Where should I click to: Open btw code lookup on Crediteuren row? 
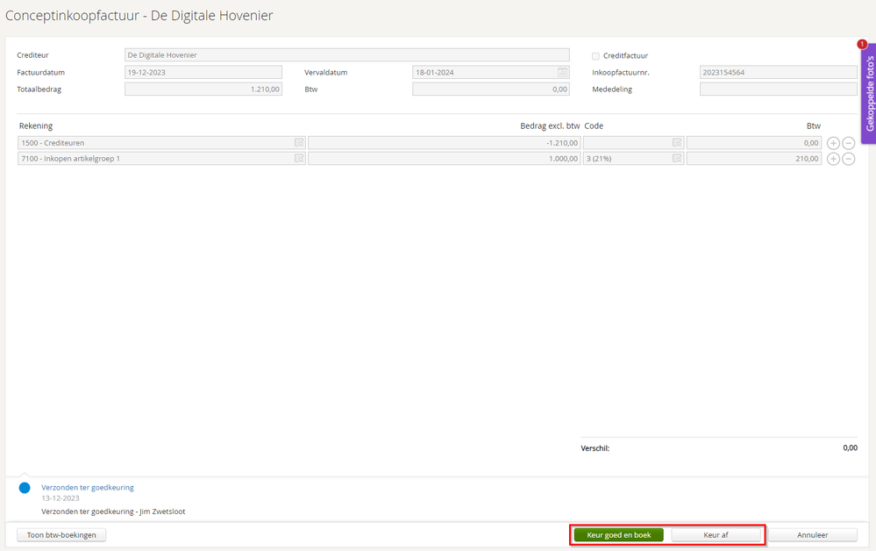(677, 143)
